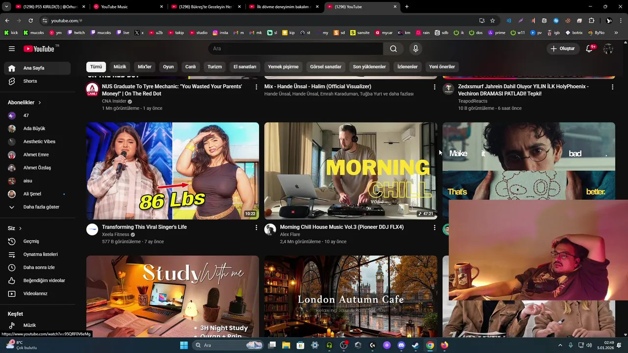Open Study With Me thumbnail

pos(173,296)
